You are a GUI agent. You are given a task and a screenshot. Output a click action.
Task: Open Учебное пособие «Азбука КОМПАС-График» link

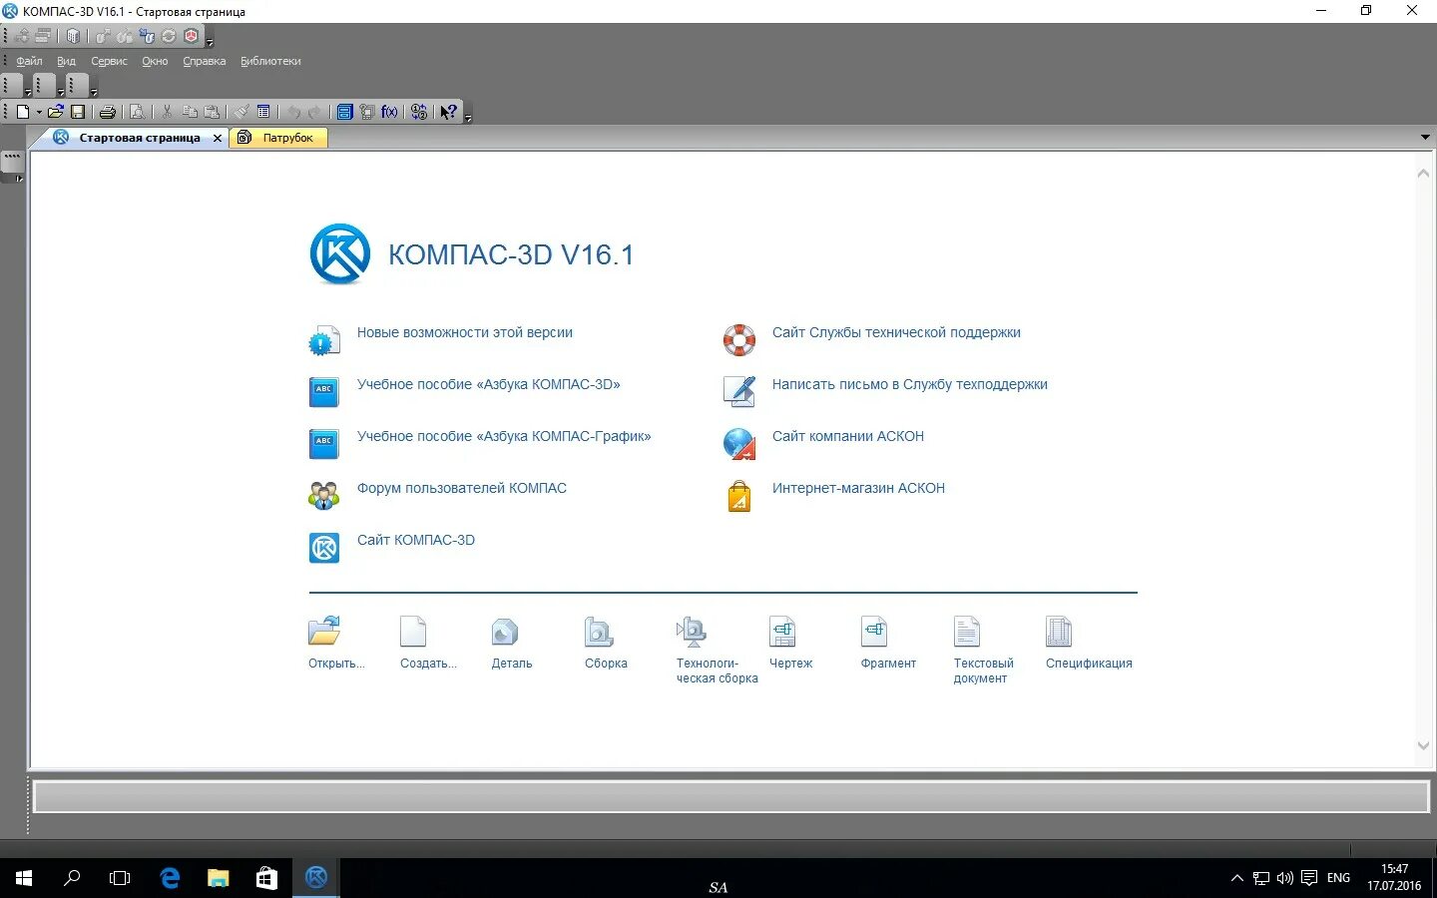tap(504, 437)
